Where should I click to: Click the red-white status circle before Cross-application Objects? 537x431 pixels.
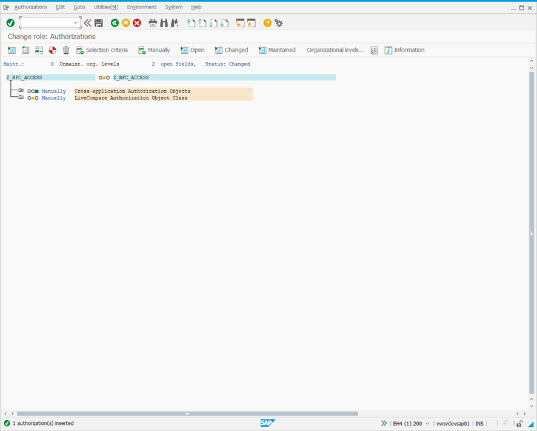(x=30, y=91)
